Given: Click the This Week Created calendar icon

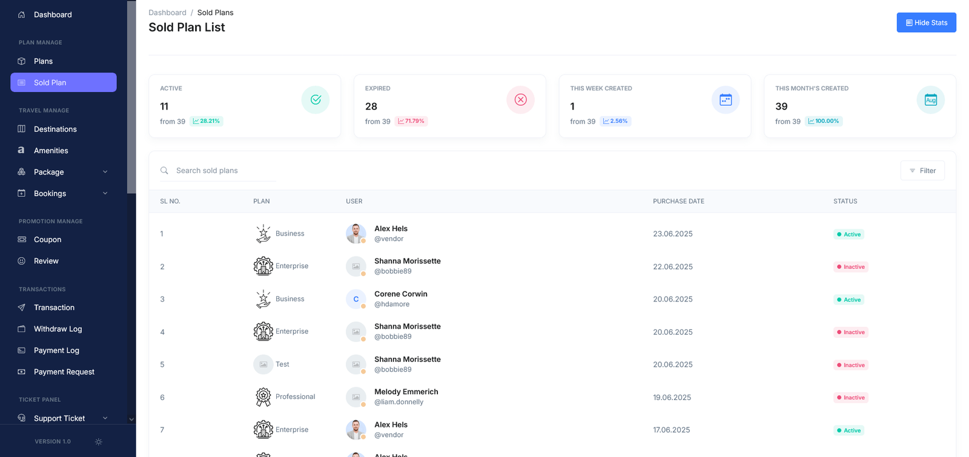Looking at the screenshot, I should tap(726, 100).
